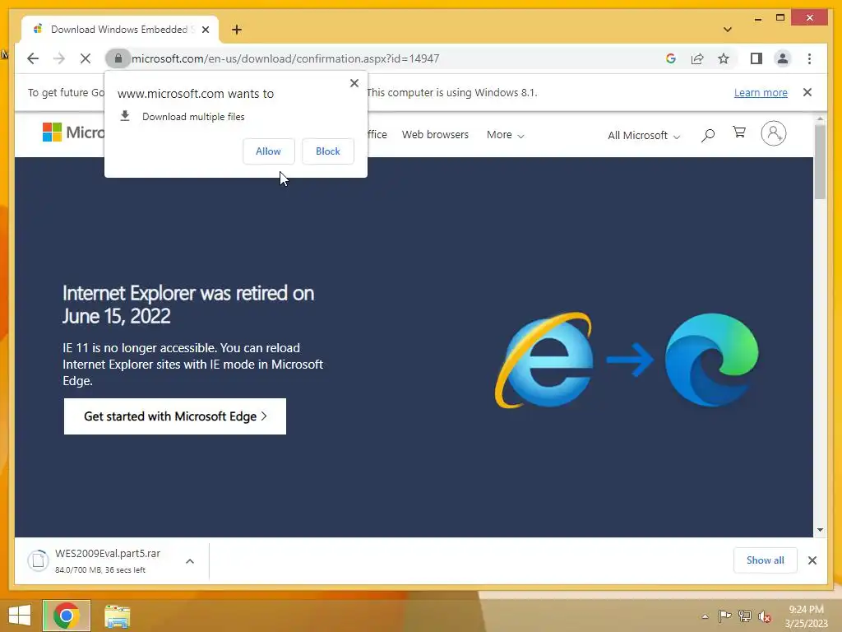Click the forward navigation arrow
Screen dimensions: 842x632
click(59, 58)
